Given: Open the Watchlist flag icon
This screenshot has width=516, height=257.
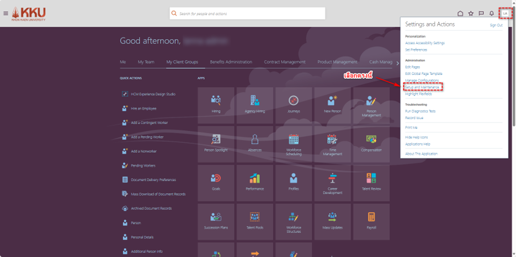Looking at the screenshot, I should [x=481, y=13].
